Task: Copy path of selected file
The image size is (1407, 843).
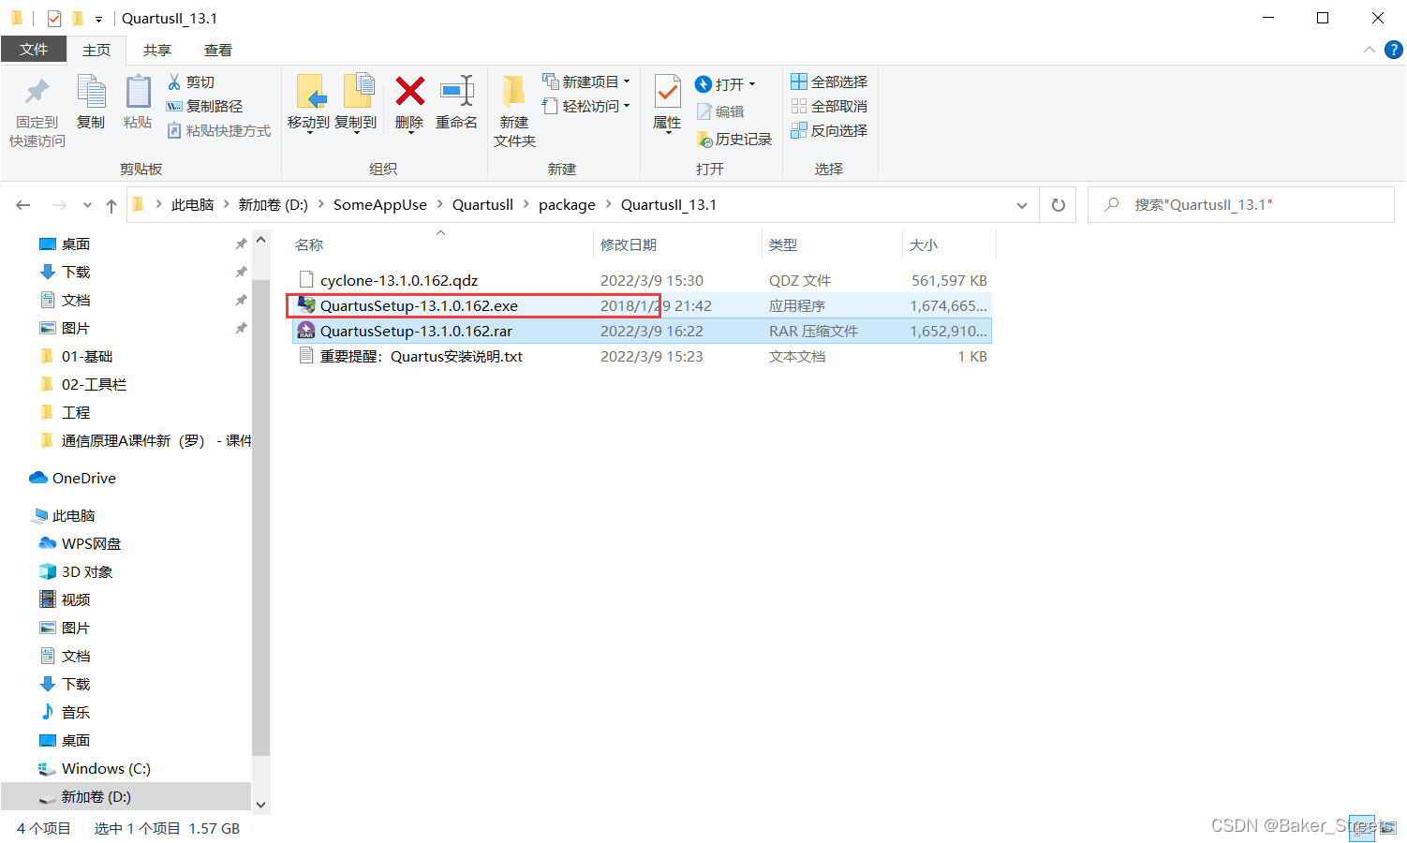Action: tap(204, 107)
